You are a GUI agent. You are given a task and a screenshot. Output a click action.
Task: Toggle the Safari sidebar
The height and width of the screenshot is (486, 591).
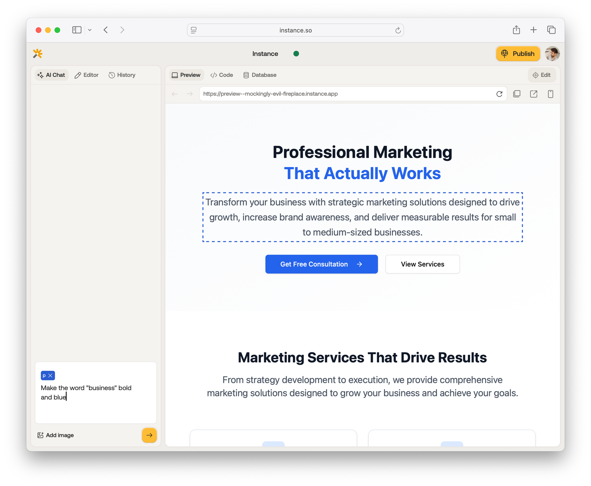(x=77, y=30)
